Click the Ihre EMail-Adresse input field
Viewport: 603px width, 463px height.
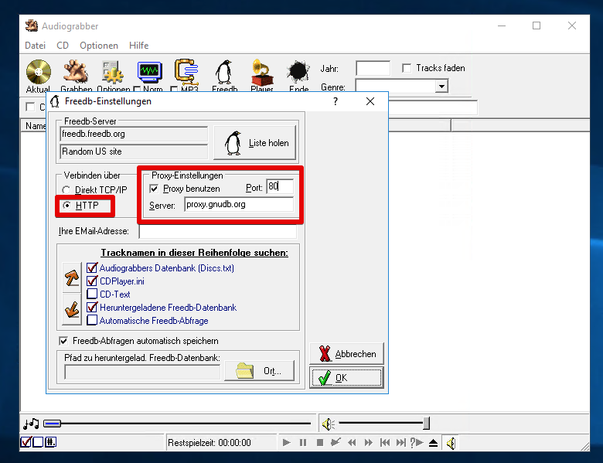(x=218, y=231)
